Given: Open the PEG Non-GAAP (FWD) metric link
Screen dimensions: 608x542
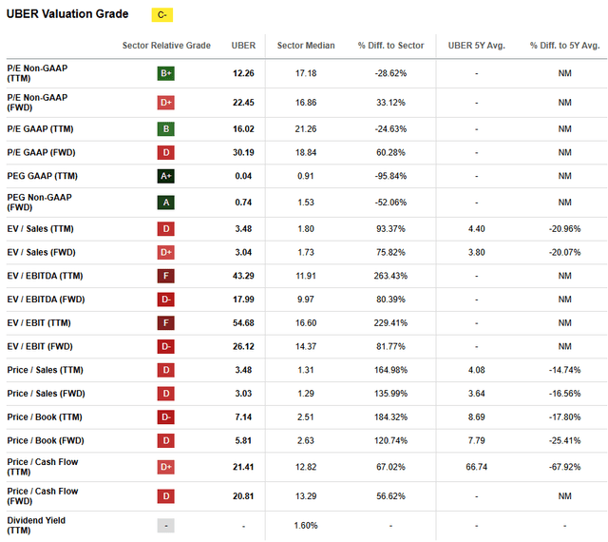Looking at the screenshot, I should click(x=39, y=203).
